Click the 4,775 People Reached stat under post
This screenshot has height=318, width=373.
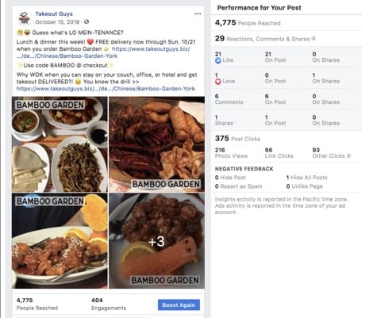[37, 304]
